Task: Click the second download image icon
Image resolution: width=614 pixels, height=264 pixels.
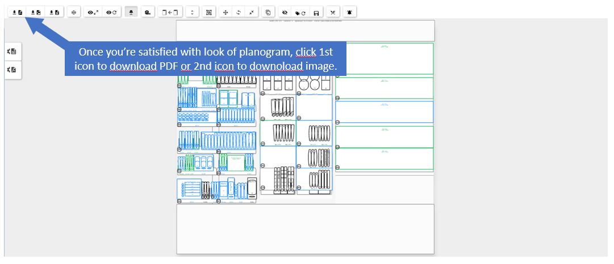Action: click(x=36, y=12)
